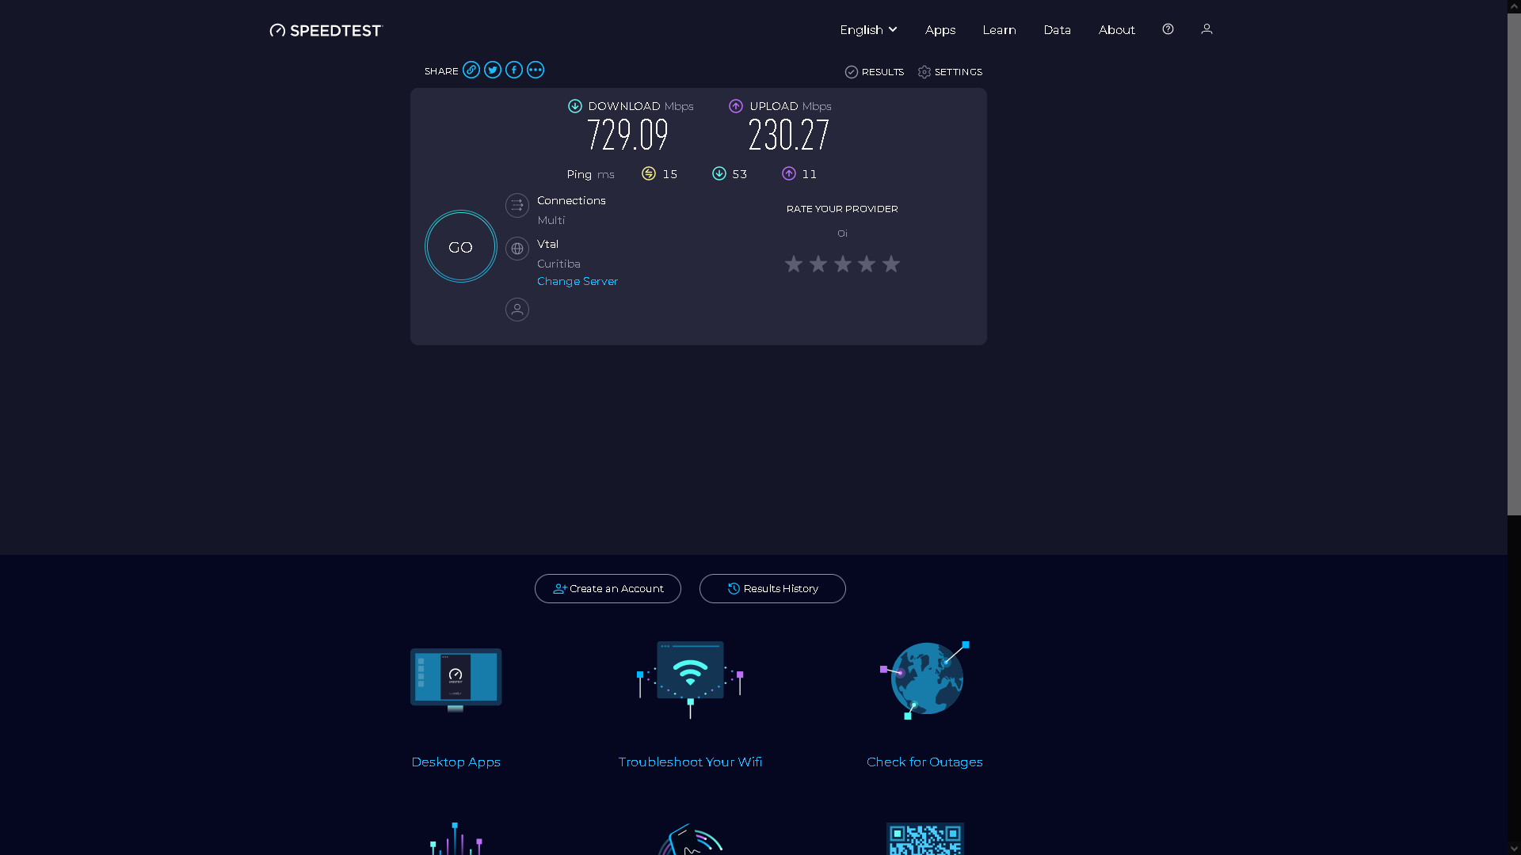This screenshot has width=1521, height=855.
Task: Click the vertical scrollbar thumb
Action: click(x=1514, y=264)
